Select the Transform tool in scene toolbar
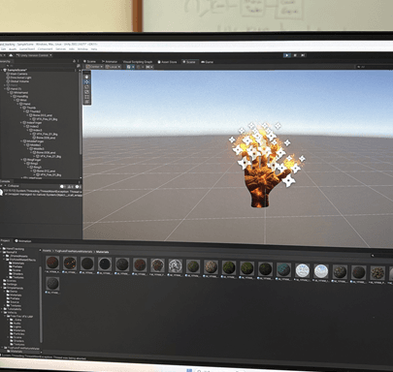 tap(86, 102)
